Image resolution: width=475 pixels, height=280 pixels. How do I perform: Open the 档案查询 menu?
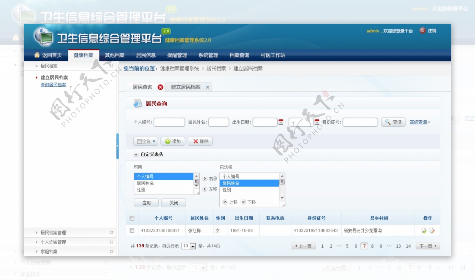click(239, 55)
